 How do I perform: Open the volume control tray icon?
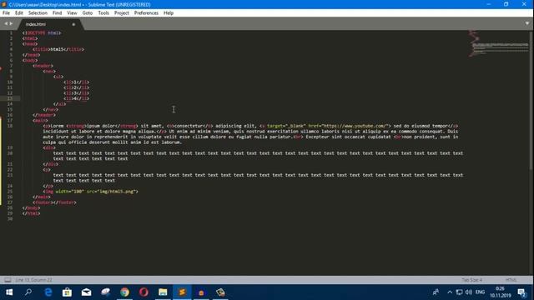coord(469,292)
